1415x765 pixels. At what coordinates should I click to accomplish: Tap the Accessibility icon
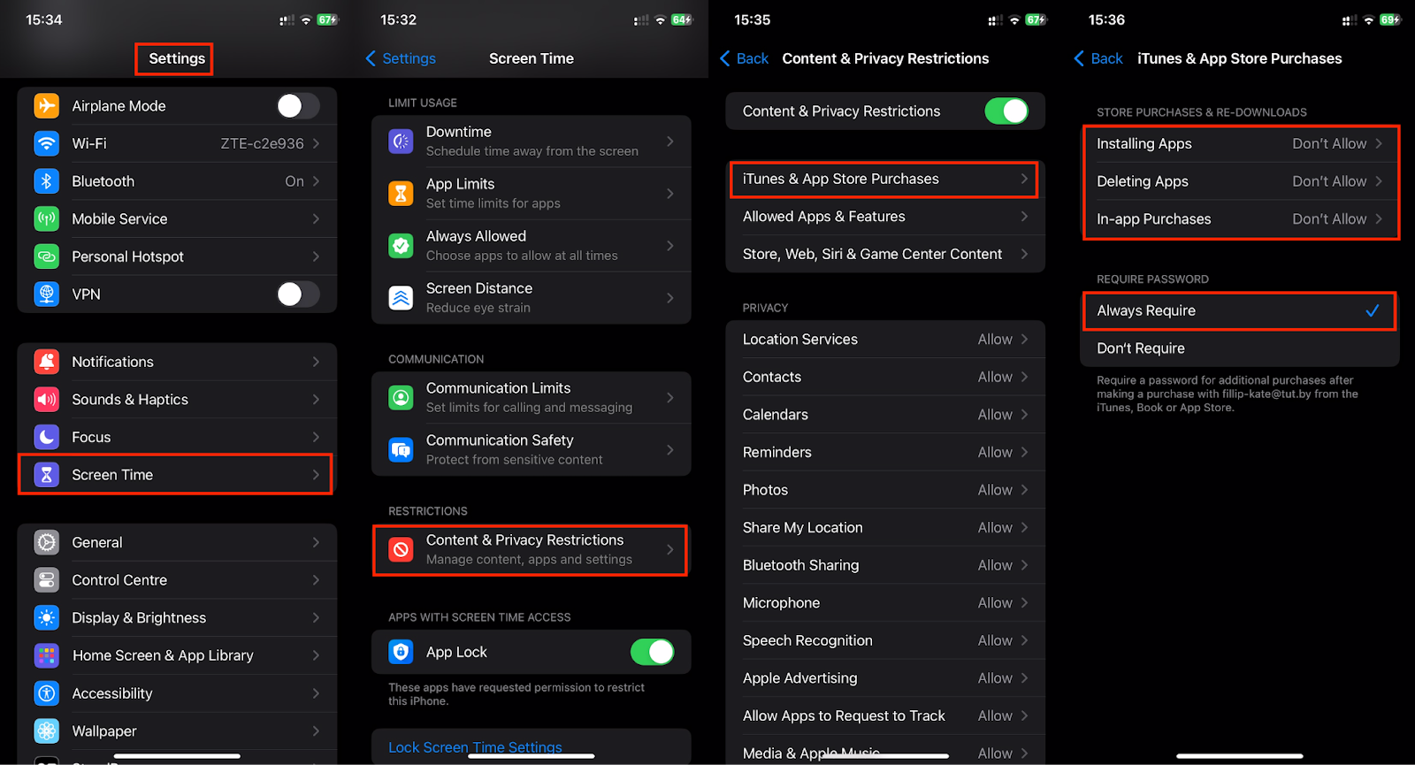click(x=47, y=693)
